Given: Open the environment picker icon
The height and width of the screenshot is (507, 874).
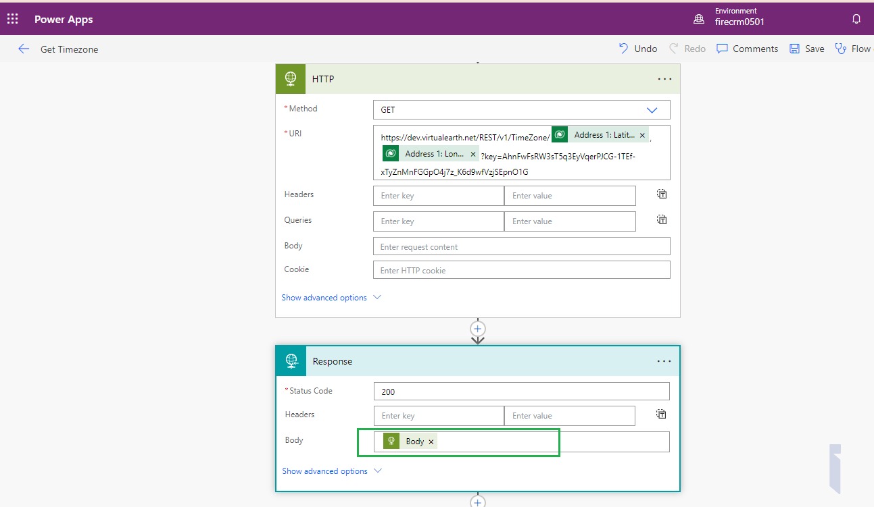Looking at the screenshot, I should (699, 19).
